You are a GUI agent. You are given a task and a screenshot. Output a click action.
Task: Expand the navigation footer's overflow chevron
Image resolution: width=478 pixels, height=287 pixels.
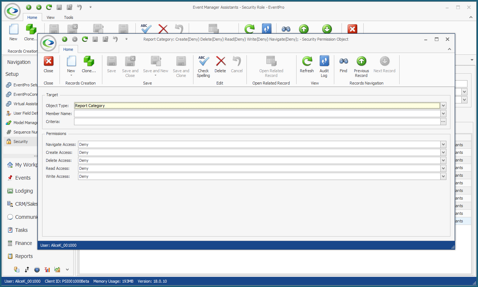click(67, 270)
